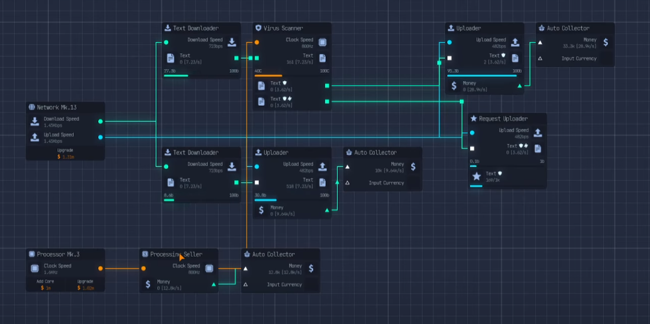Click the Virus Scanner shield icon
Viewport: 650px width, 324px height.
(258, 28)
